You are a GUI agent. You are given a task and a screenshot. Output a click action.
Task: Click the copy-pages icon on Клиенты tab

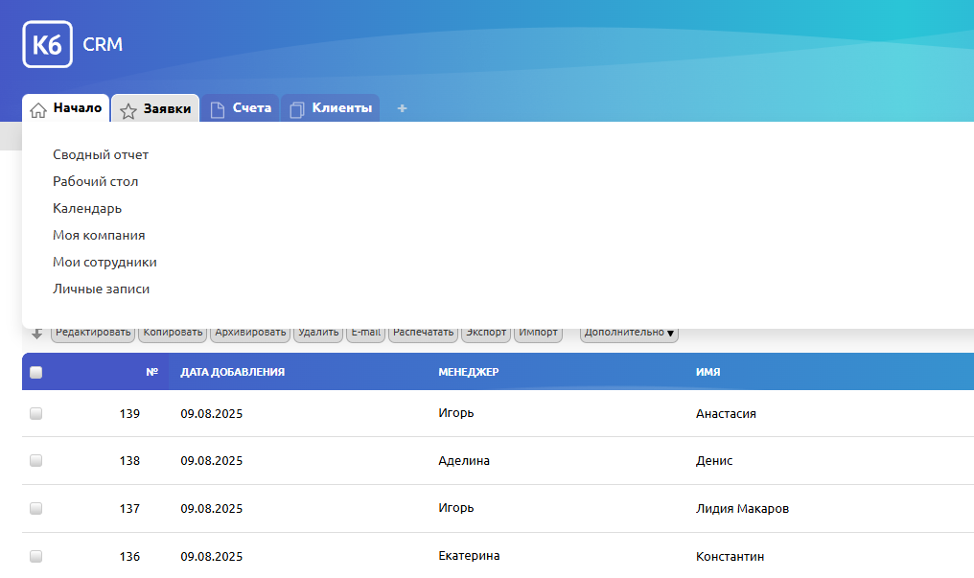297,109
